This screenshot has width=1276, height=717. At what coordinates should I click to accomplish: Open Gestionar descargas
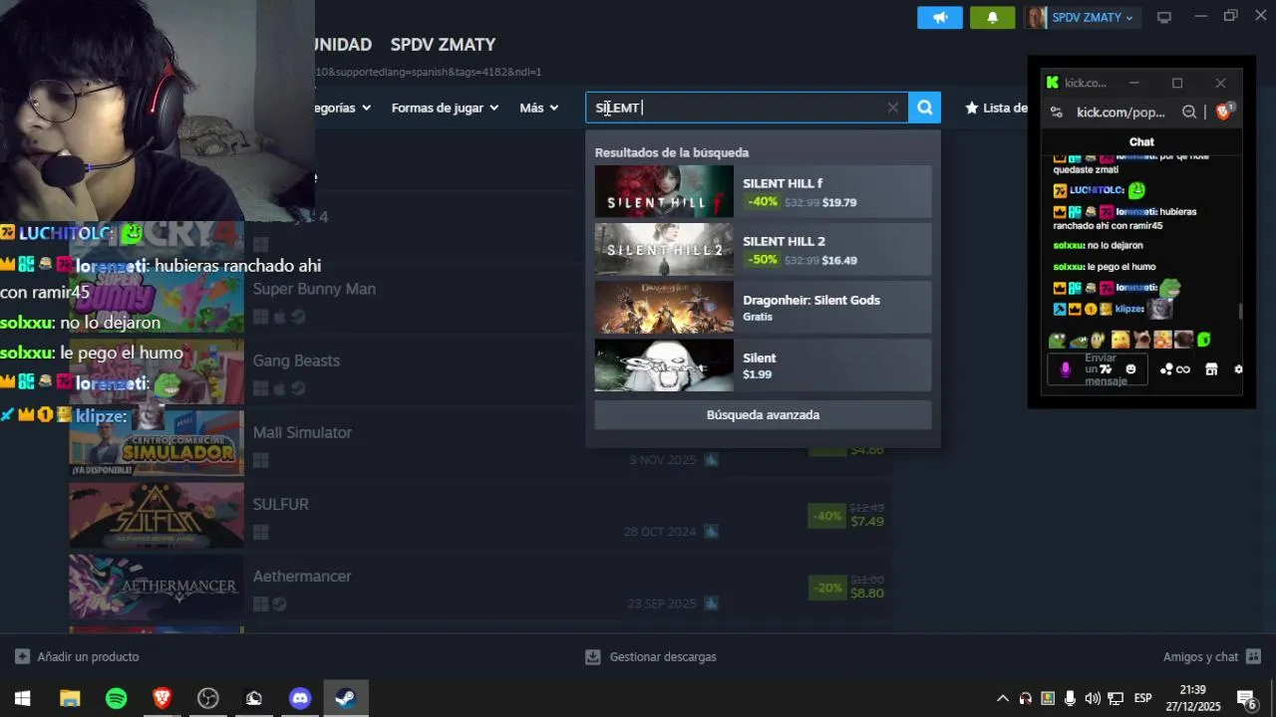click(650, 657)
